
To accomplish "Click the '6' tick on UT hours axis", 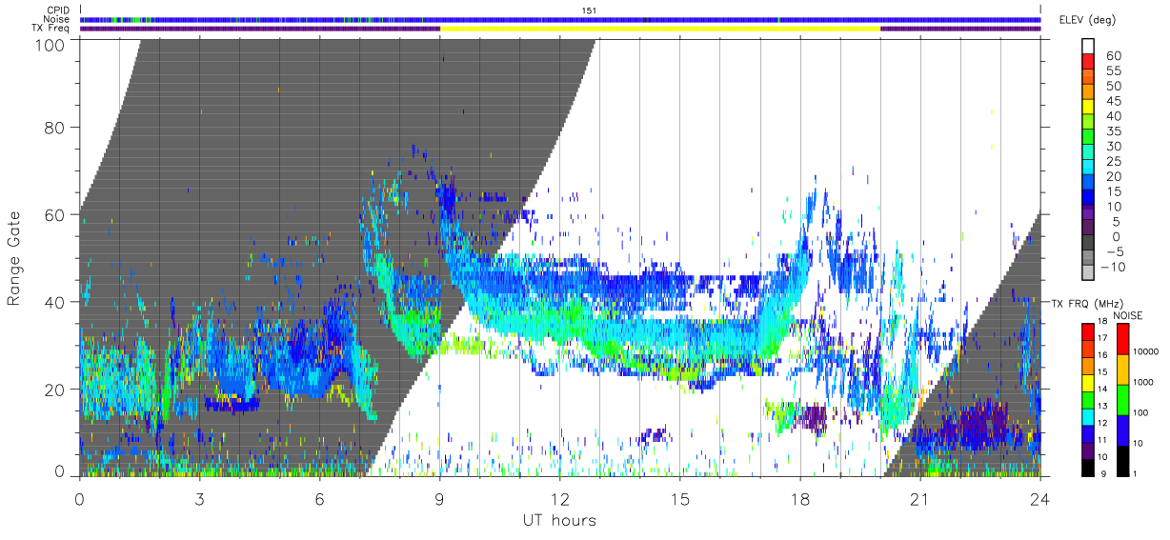I will tap(320, 498).
